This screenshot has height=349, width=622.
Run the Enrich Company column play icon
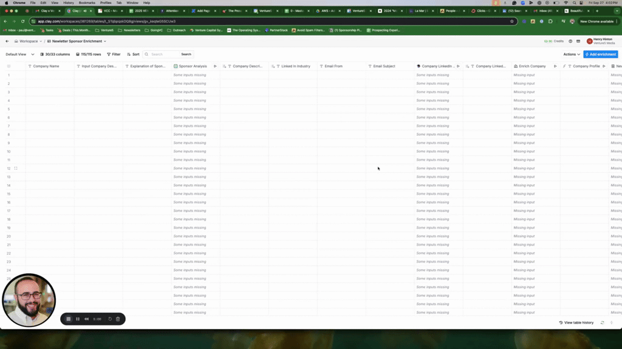coord(555,66)
